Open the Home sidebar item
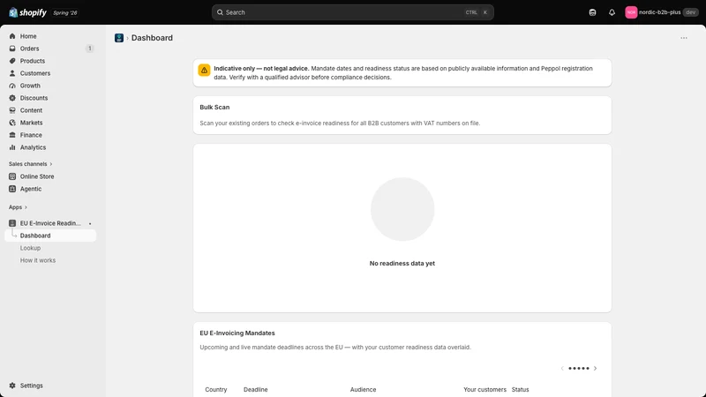This screenshot has height=397, width=706. (x=50, y=36)
